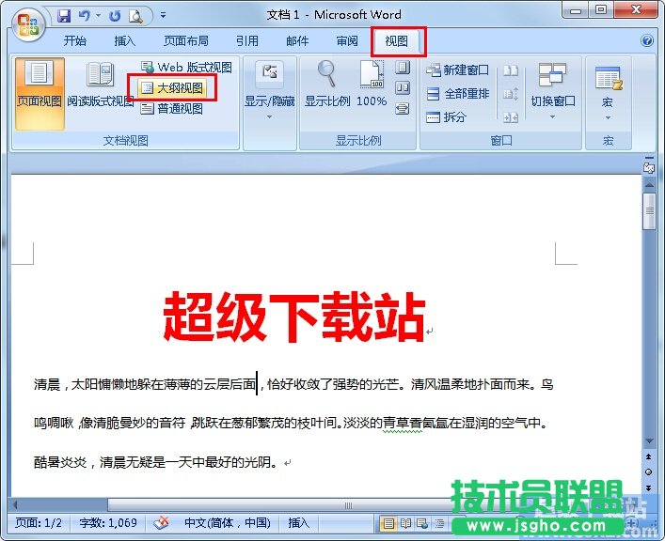Viewport: 665px width, 541px height.
Task: Toggle 插入 overtype mode in status bar
Action: [299, 523]
